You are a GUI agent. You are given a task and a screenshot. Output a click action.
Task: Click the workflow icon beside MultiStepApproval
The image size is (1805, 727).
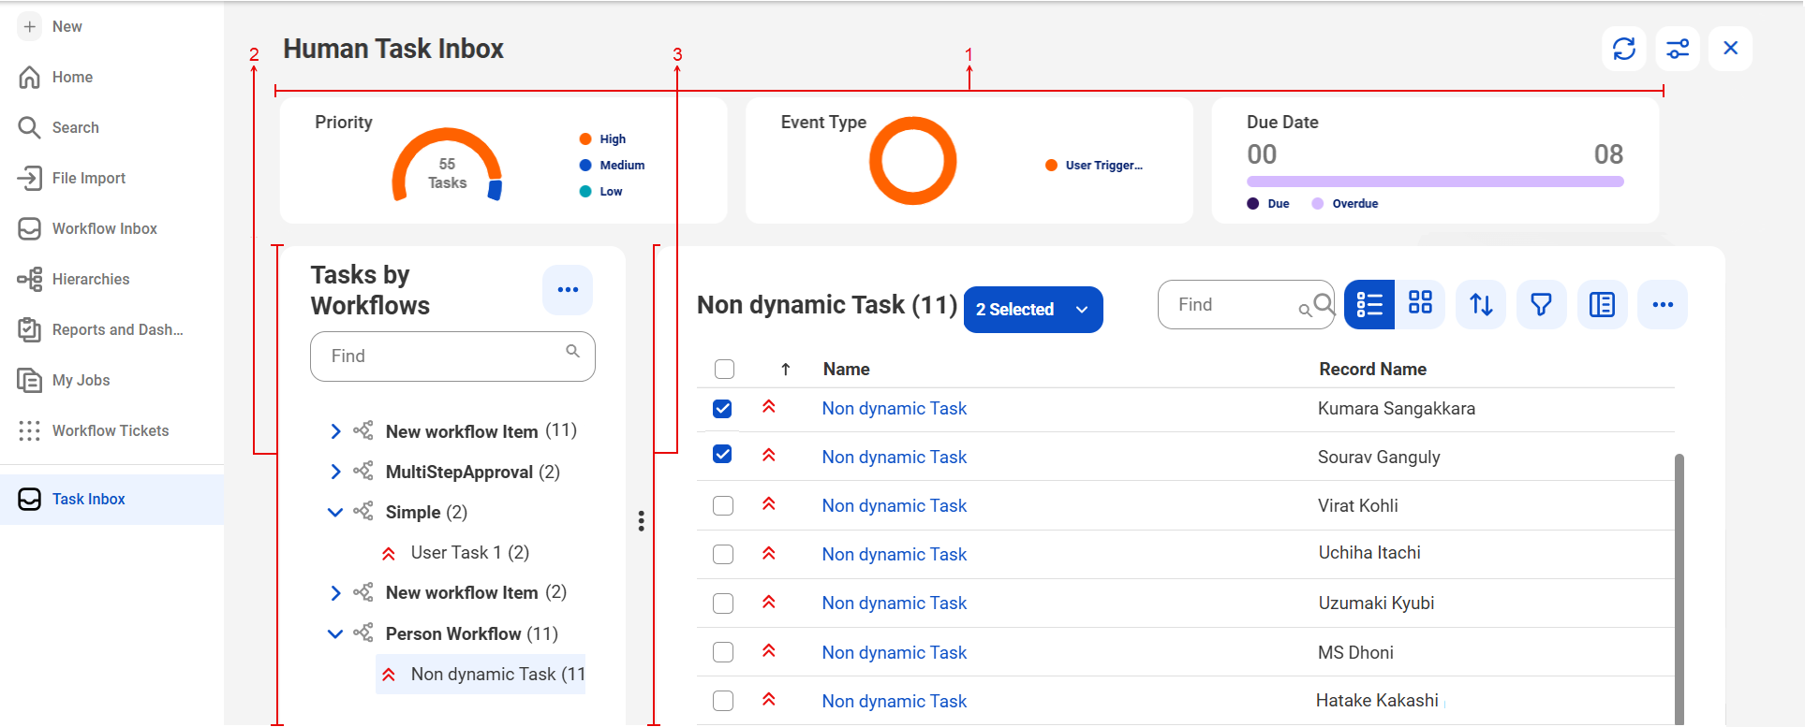362,471
